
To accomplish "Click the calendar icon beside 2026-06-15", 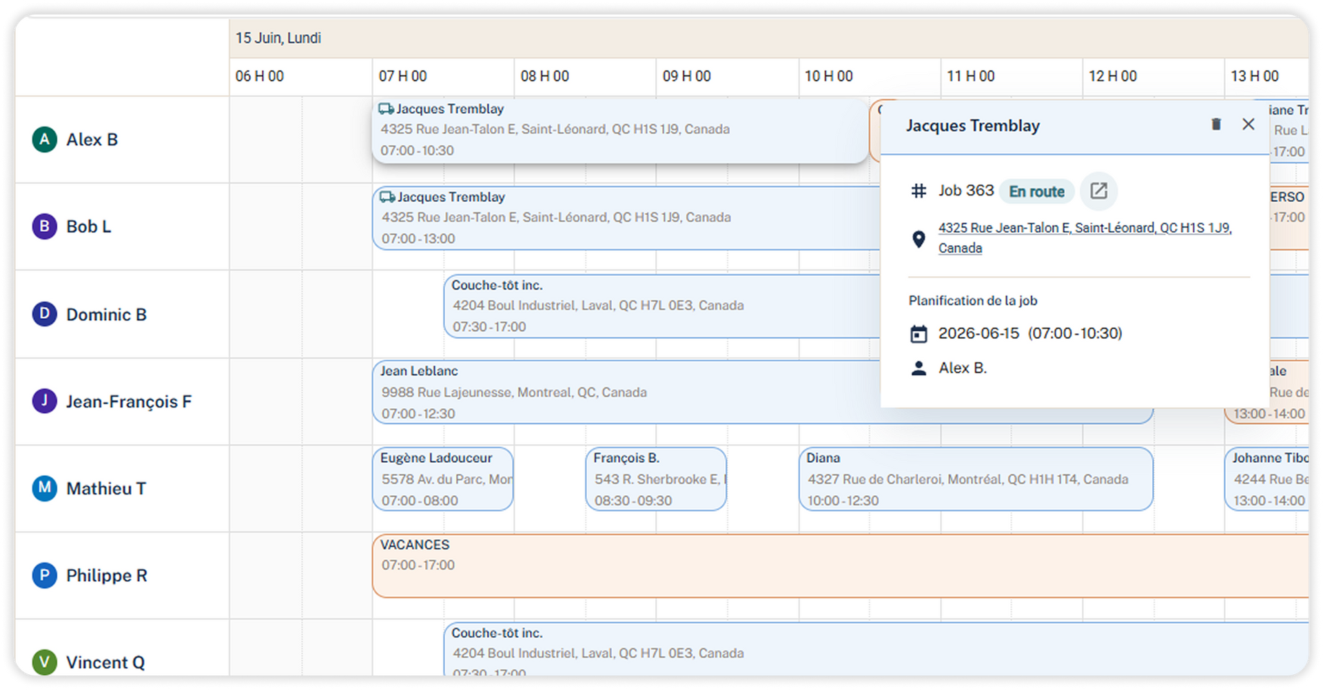I will coord(919,334).
